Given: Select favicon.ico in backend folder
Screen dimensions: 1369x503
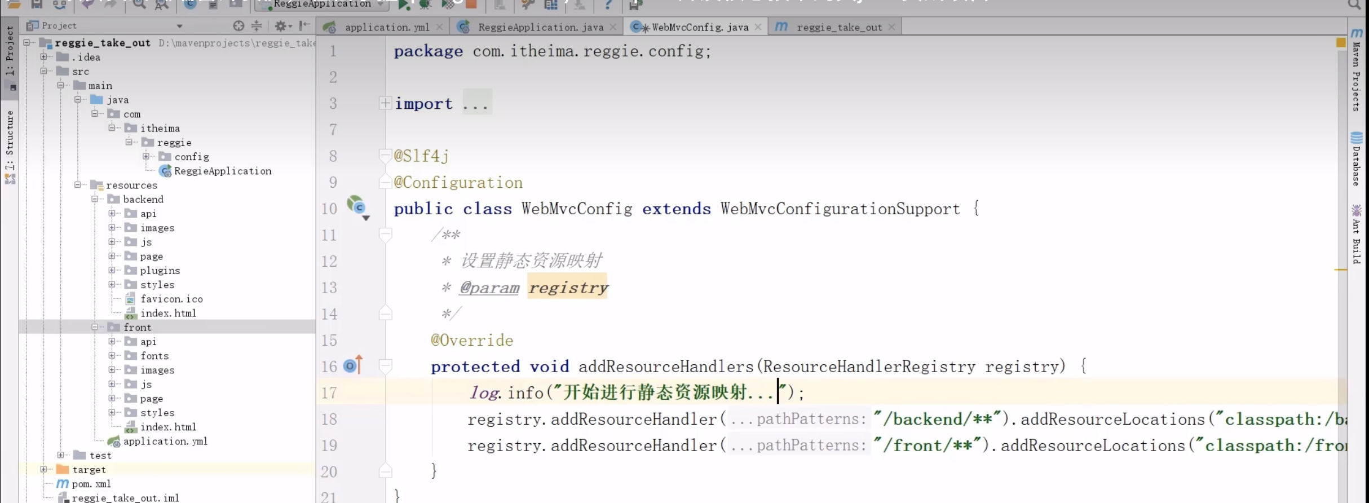Looking at the screenshot, I should pyautogui.click(x=171, y=299).
